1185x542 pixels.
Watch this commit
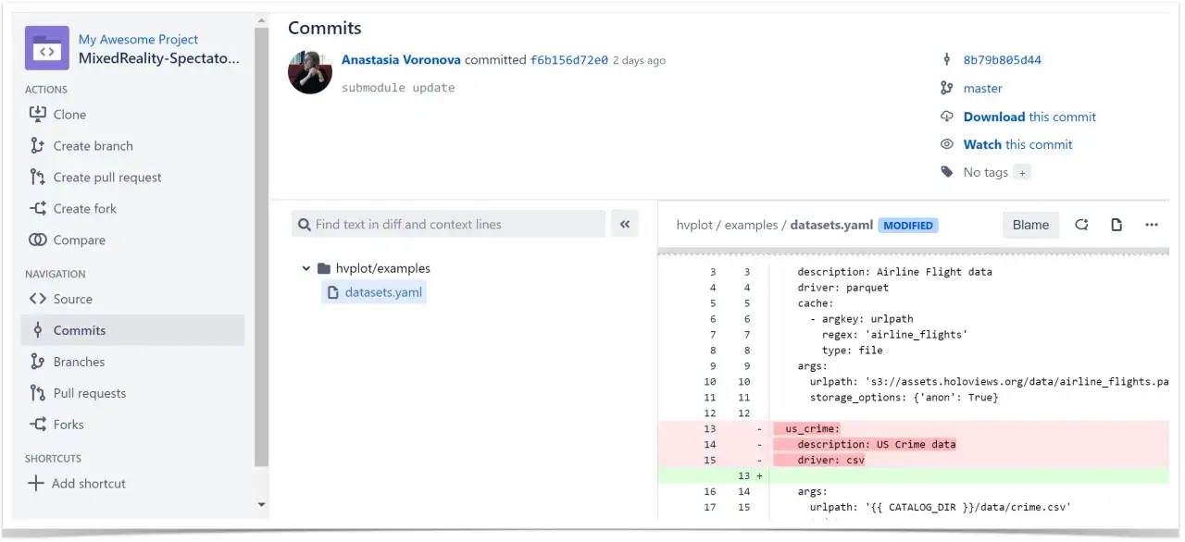1018,144
